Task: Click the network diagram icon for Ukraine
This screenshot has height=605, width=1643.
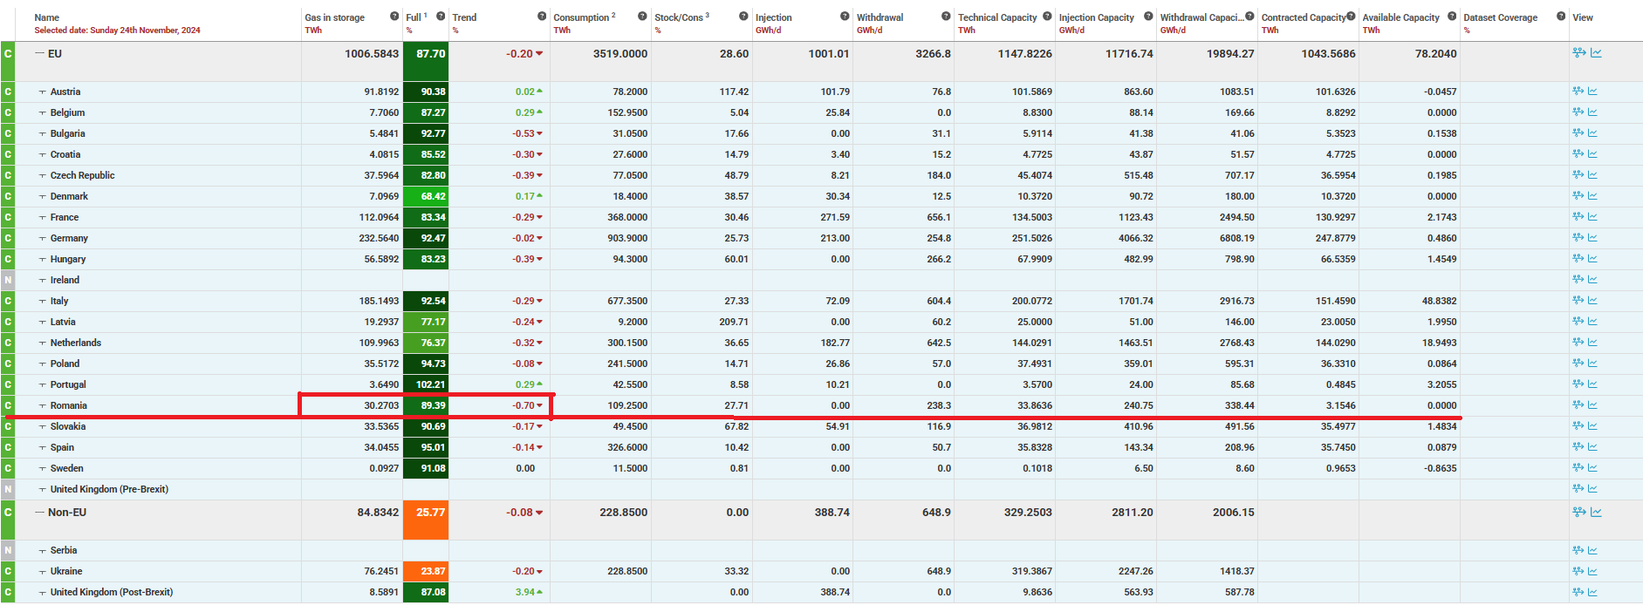Action: 1578,571
